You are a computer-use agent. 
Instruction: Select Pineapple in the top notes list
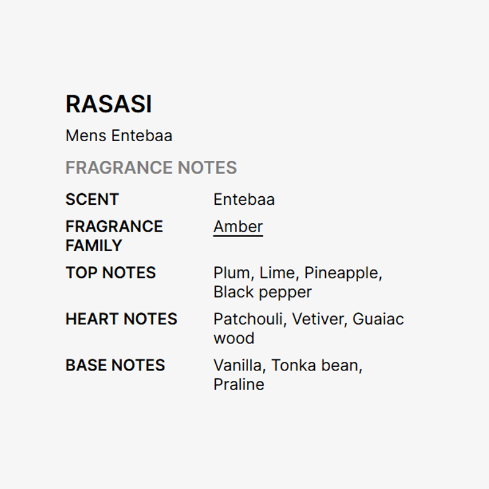point(342,273)
